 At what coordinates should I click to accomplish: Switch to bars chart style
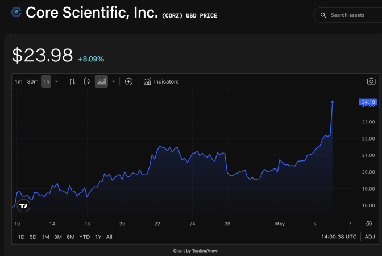pyautogui.click(x=72, y=82)
